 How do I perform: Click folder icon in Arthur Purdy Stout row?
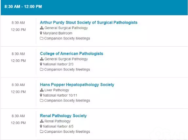click(42, 38)
